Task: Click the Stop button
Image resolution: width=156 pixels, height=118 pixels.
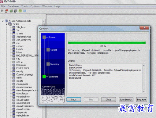Action: tap(91, 99)
